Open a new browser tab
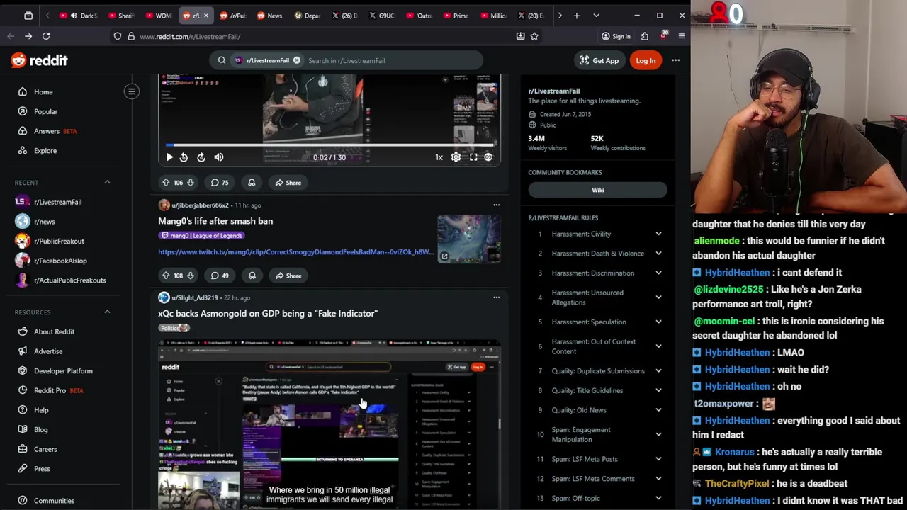 tap(577, 16)
